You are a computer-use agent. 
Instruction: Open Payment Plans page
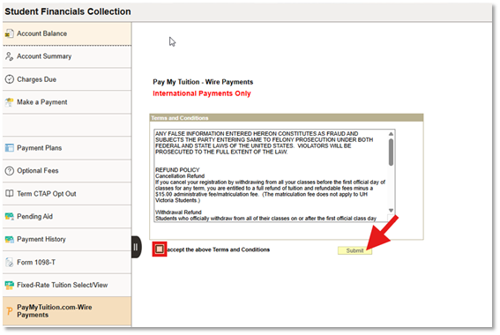pyautogui.click(x=67, y=148)
